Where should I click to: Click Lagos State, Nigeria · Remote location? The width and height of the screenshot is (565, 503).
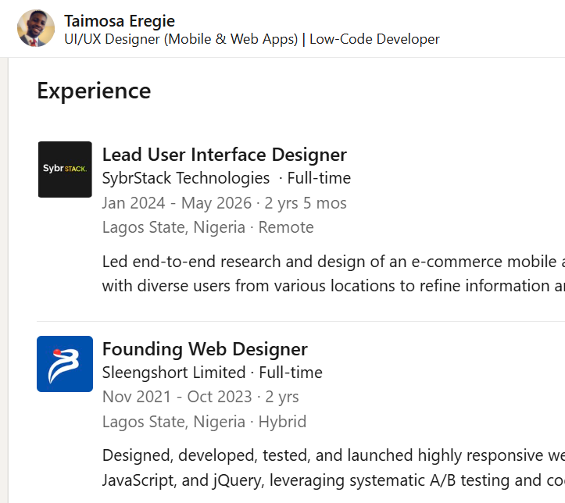208,227
